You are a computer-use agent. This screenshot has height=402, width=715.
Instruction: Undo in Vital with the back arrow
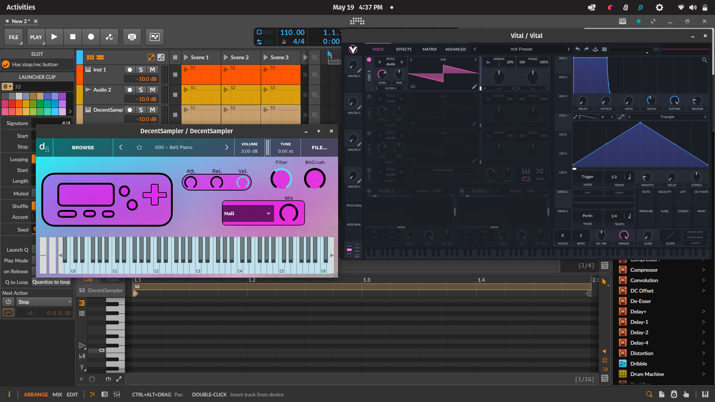(578, 49)
